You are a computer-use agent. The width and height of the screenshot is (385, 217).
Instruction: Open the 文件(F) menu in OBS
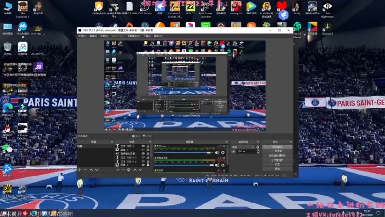82,36
